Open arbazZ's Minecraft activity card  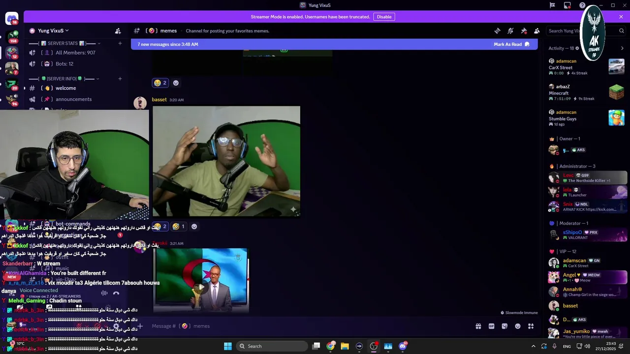pyautogui.click(x=587, y=92)
